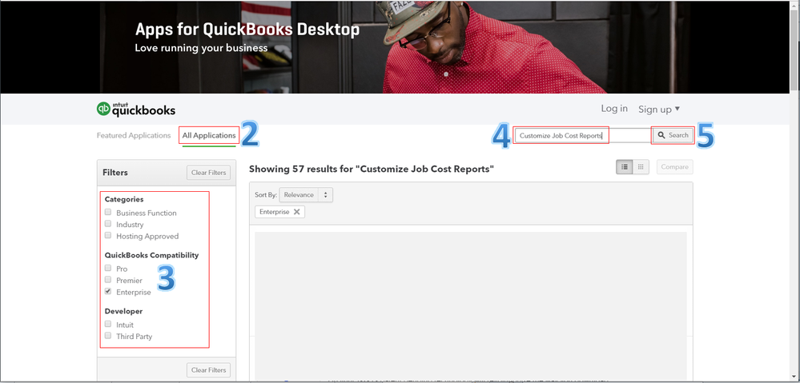The height and width of the screenshot is (383, 800).
Task: Click the top Clear Filters button
Action: [x=209, y=173]
